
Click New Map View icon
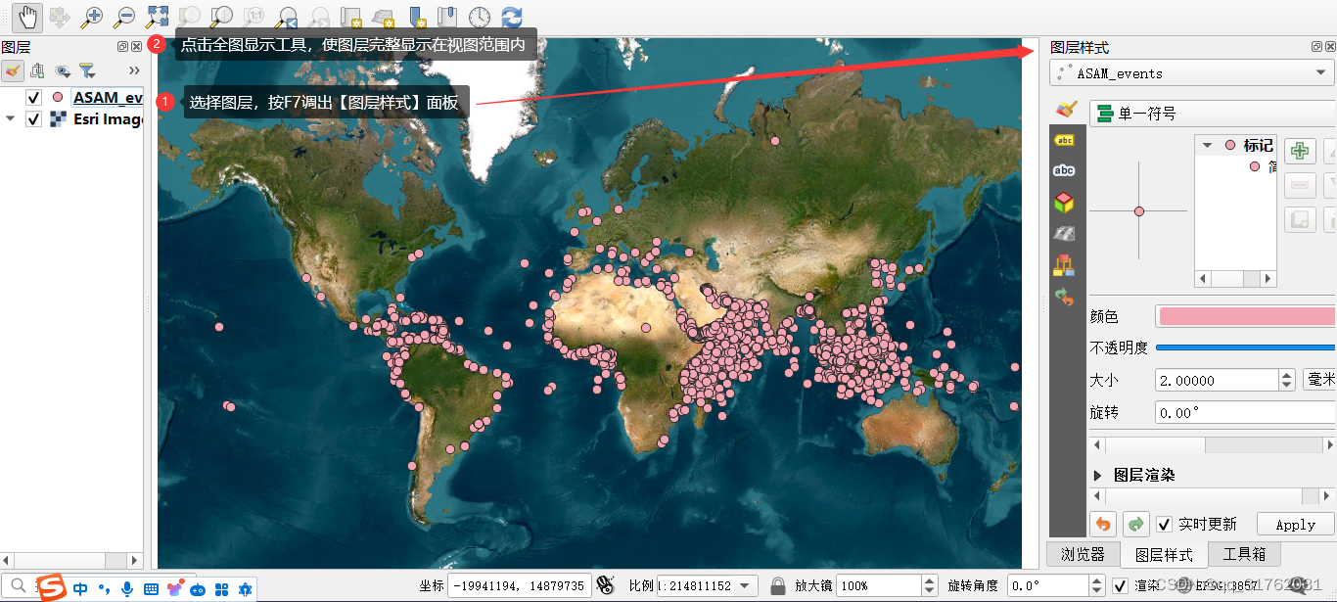(x=350, y=17)
